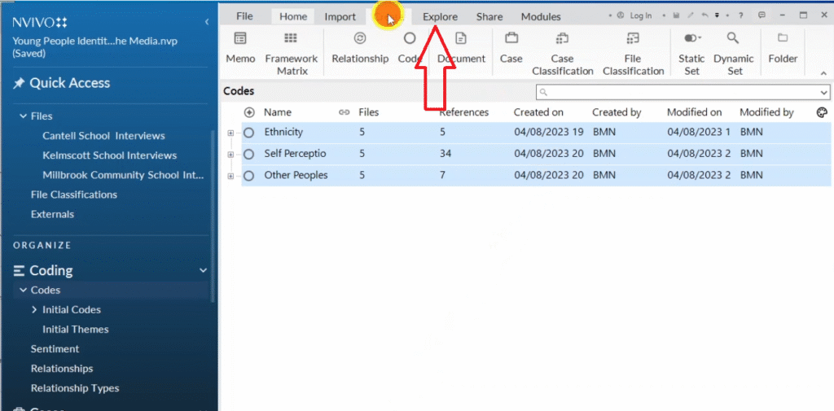
Task: Click Log In at the top
Action: (640, 15)
